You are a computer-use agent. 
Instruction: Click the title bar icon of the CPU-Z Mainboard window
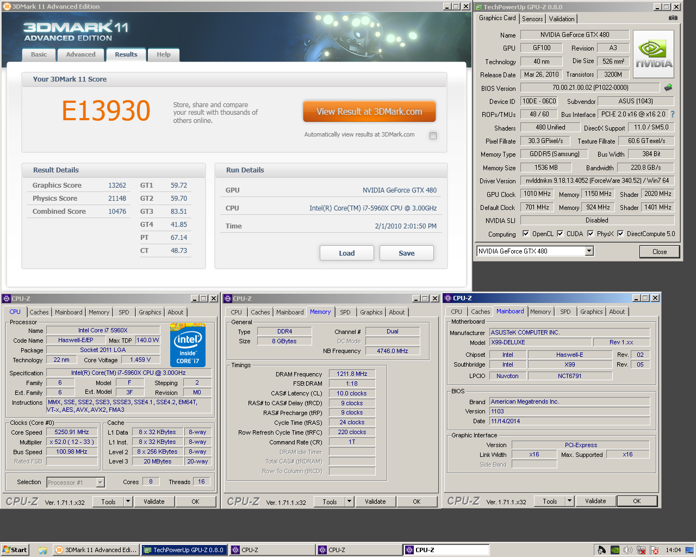point(448,298)
